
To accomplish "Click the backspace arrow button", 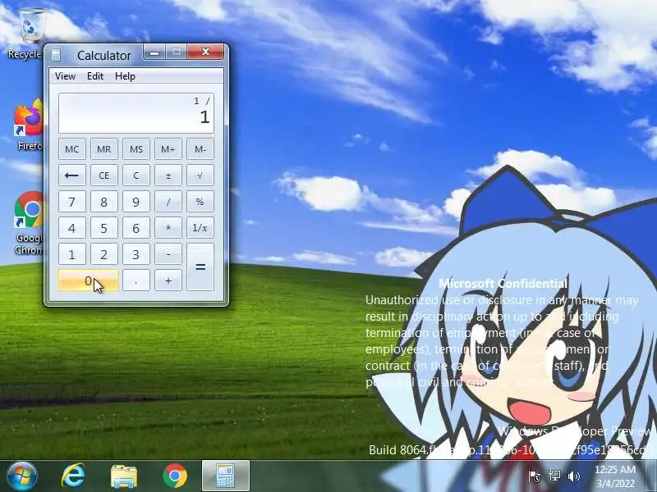I will tap(72, 175).
